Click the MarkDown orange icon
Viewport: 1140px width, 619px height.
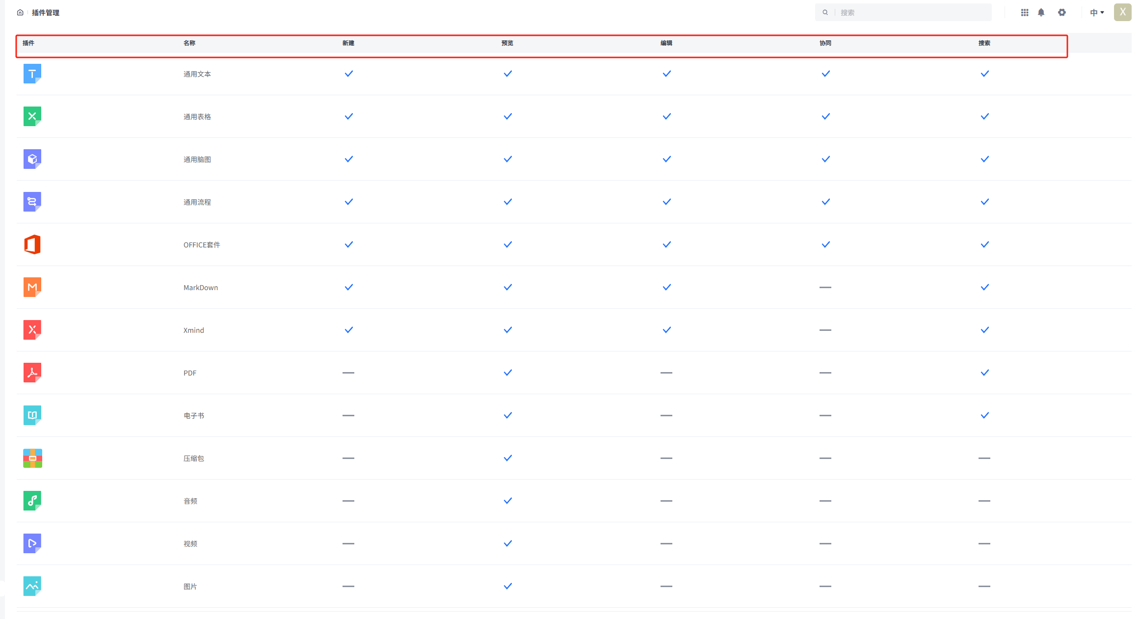coord(32,287)
